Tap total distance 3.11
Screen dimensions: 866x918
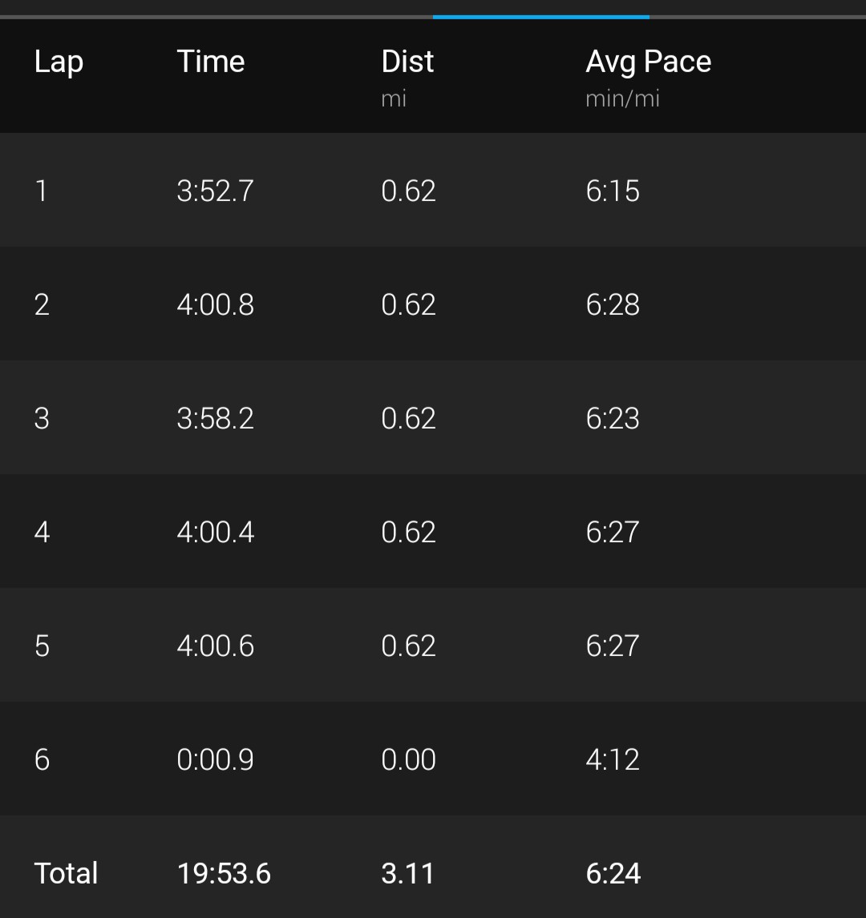click(x=407, y=873)
